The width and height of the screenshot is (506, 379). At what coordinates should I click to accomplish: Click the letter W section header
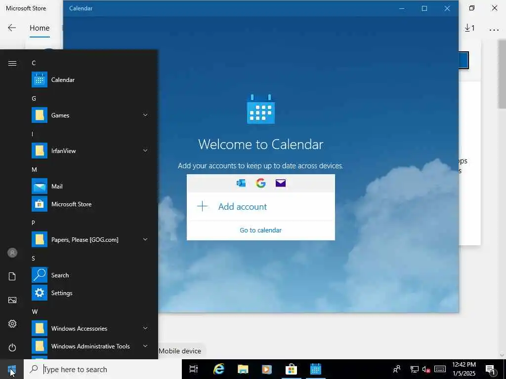coord(35,312)
